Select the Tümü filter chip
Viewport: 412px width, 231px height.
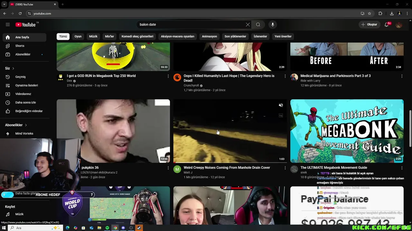pyautogui.click(x=63, y=36)
